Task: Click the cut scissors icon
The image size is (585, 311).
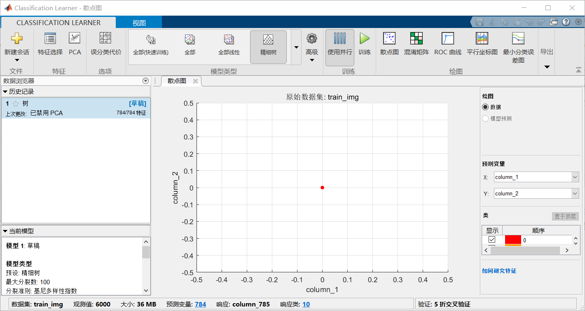Action: 491,22
